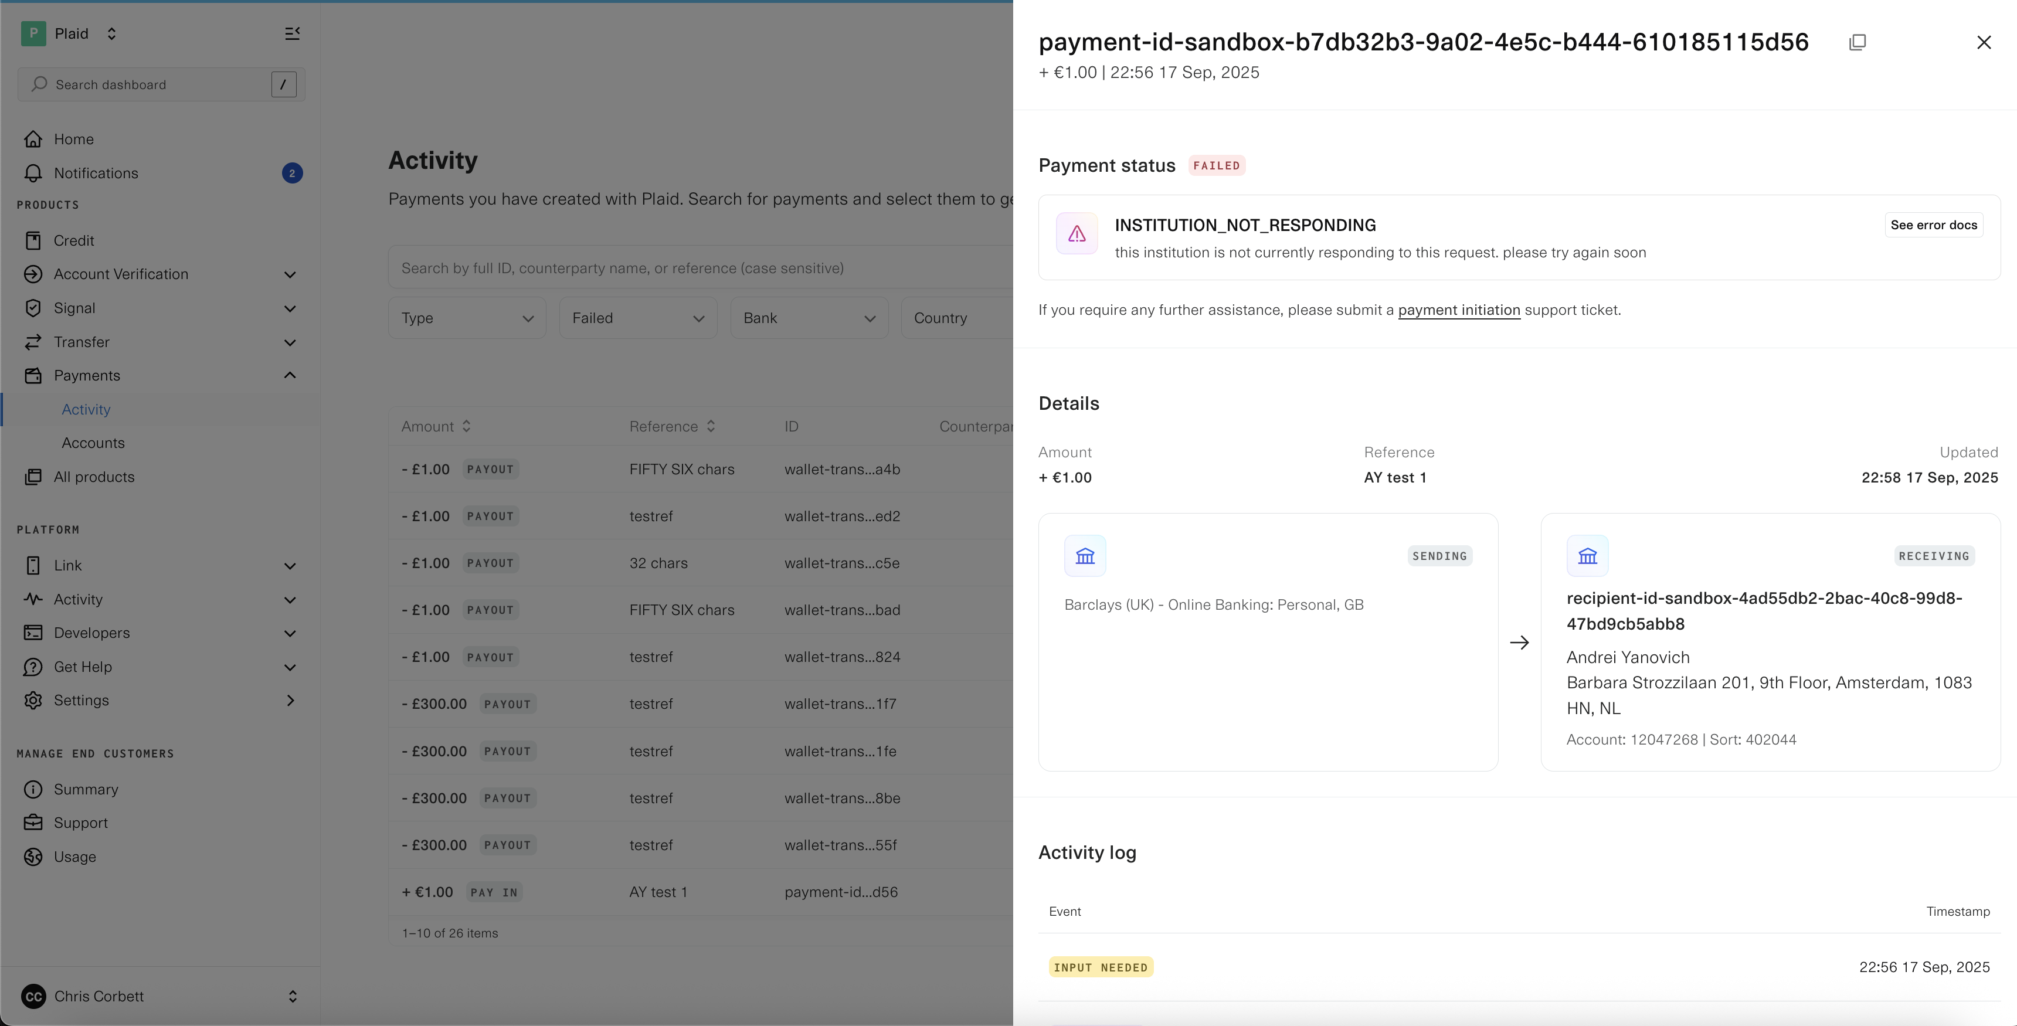Image resolution: width=2017 pixels, height=1026 pixels.
Task: Open the Notifications sidebar icon
Action: pos(33,173)
